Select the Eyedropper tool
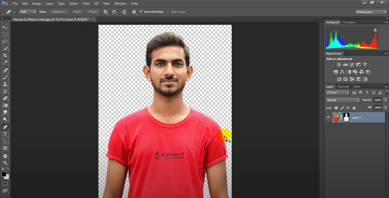This screenshot has height=198, width=389. click(x=5, y=63)
